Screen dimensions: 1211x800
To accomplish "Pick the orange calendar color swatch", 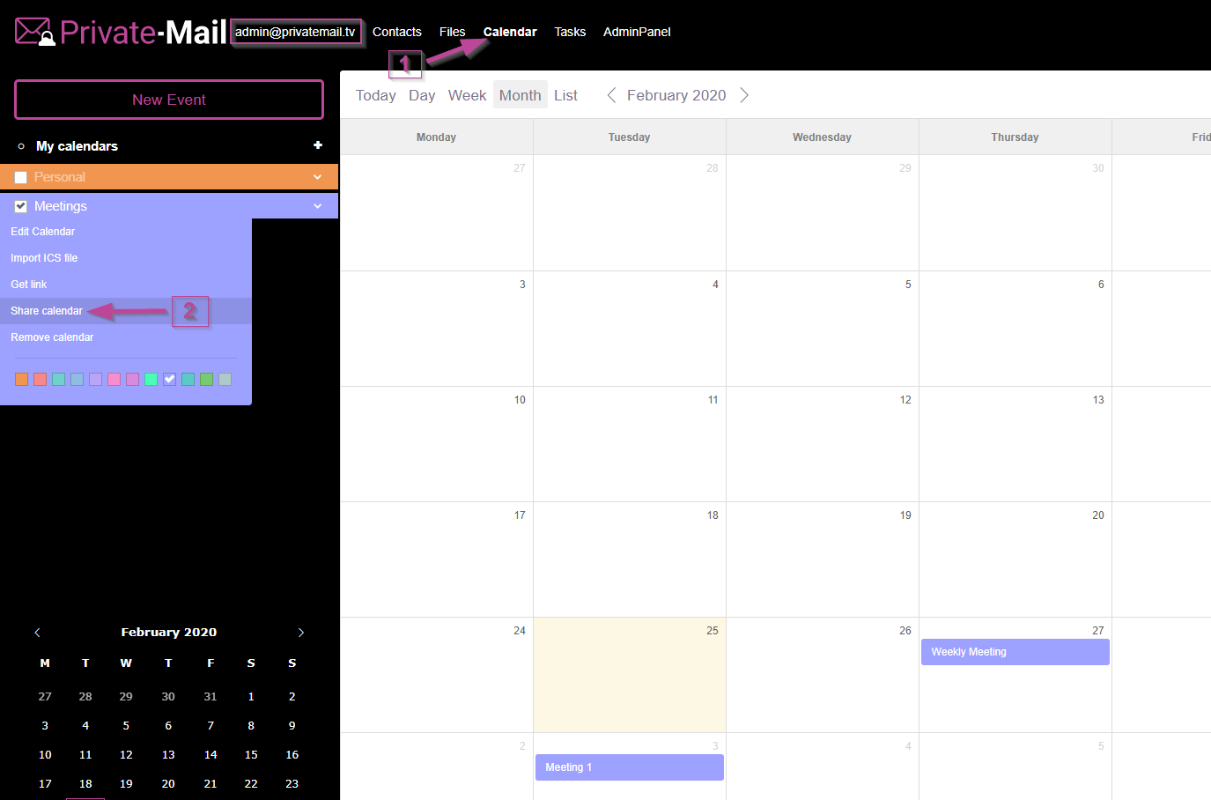I will [22, 380].
